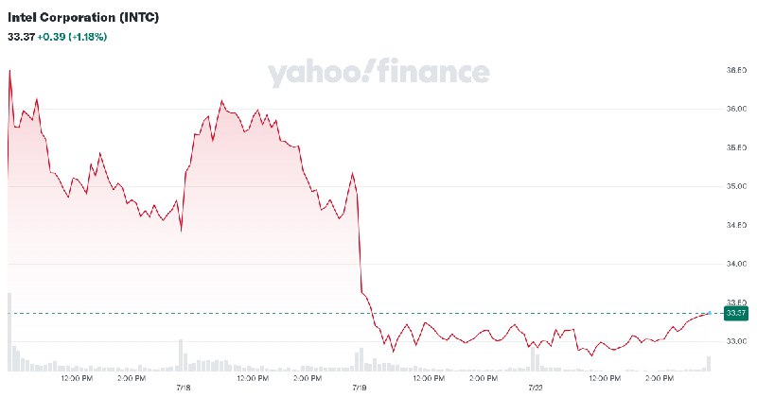Click the blue endpoint dot on price line
The height and width of the screenshot is (397, 757).
coord(710,312)
